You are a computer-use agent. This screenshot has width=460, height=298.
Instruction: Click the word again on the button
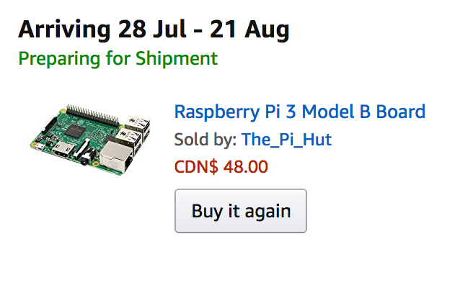tap(267, 212)
